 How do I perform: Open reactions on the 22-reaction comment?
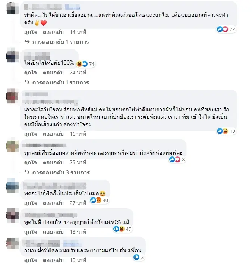[x=226, y=29]
